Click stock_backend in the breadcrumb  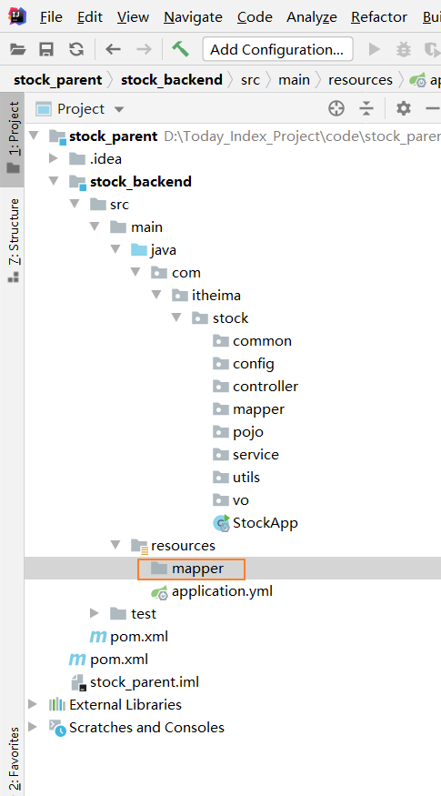pos(172,80)
